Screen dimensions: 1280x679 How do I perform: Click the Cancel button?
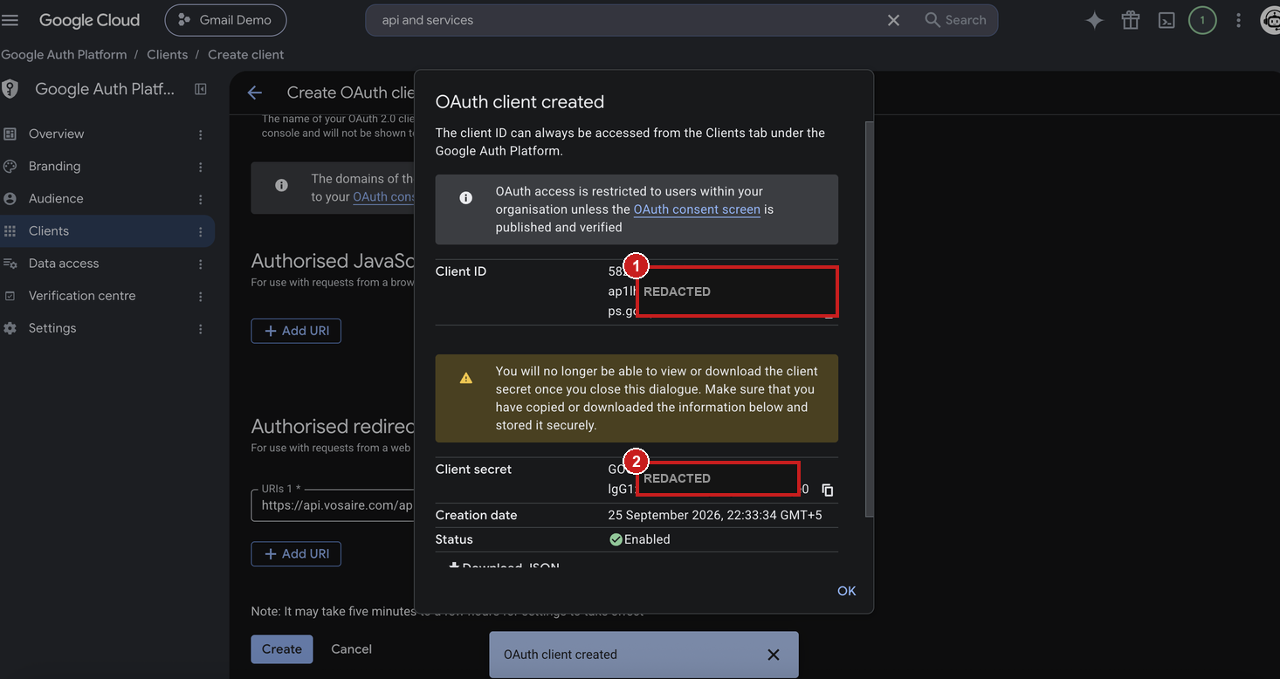(351, 648)
